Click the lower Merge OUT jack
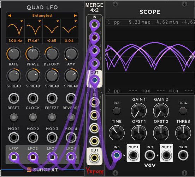This screenshot has width=195, height=177. point(94,158)
